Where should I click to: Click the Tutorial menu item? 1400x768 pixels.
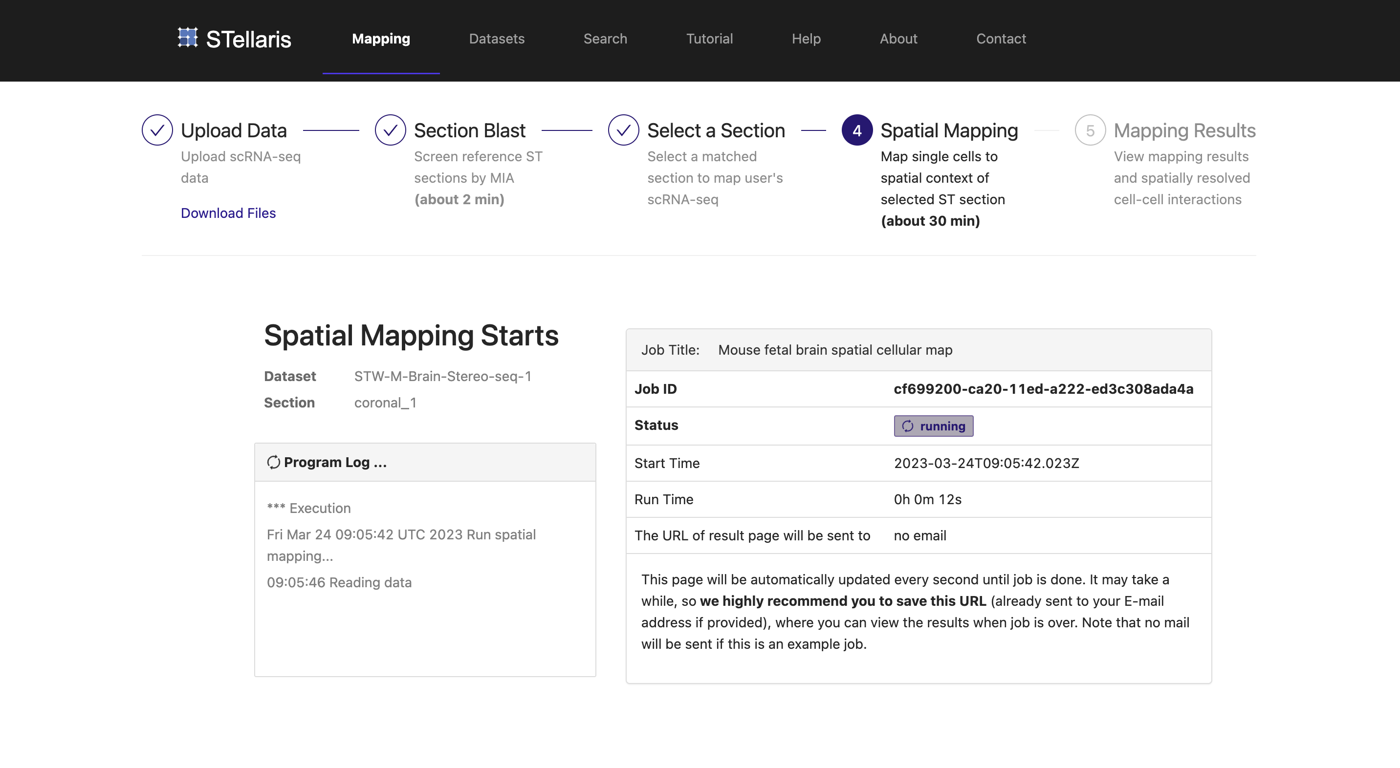(709, 38)
